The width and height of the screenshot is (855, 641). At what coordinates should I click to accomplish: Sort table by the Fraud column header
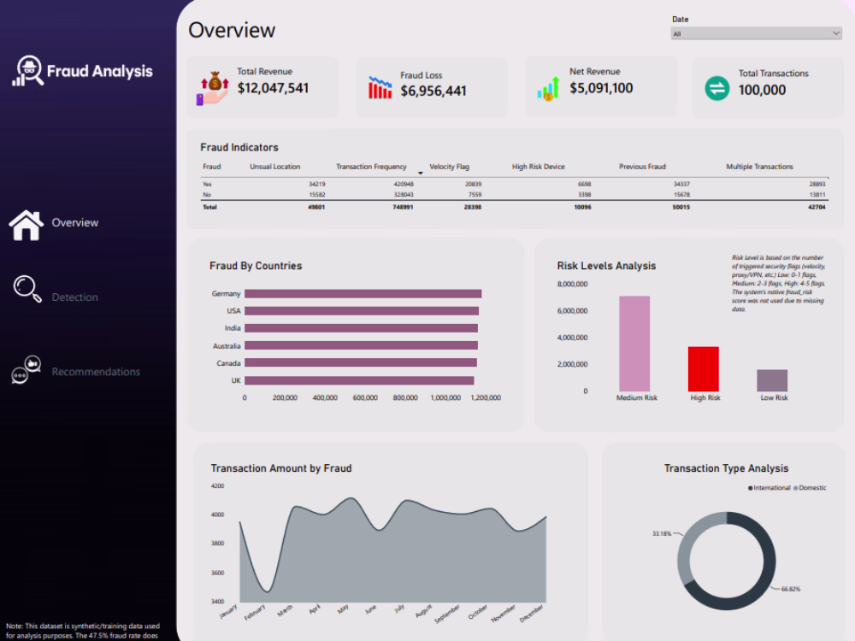click(x=211, y=167)
